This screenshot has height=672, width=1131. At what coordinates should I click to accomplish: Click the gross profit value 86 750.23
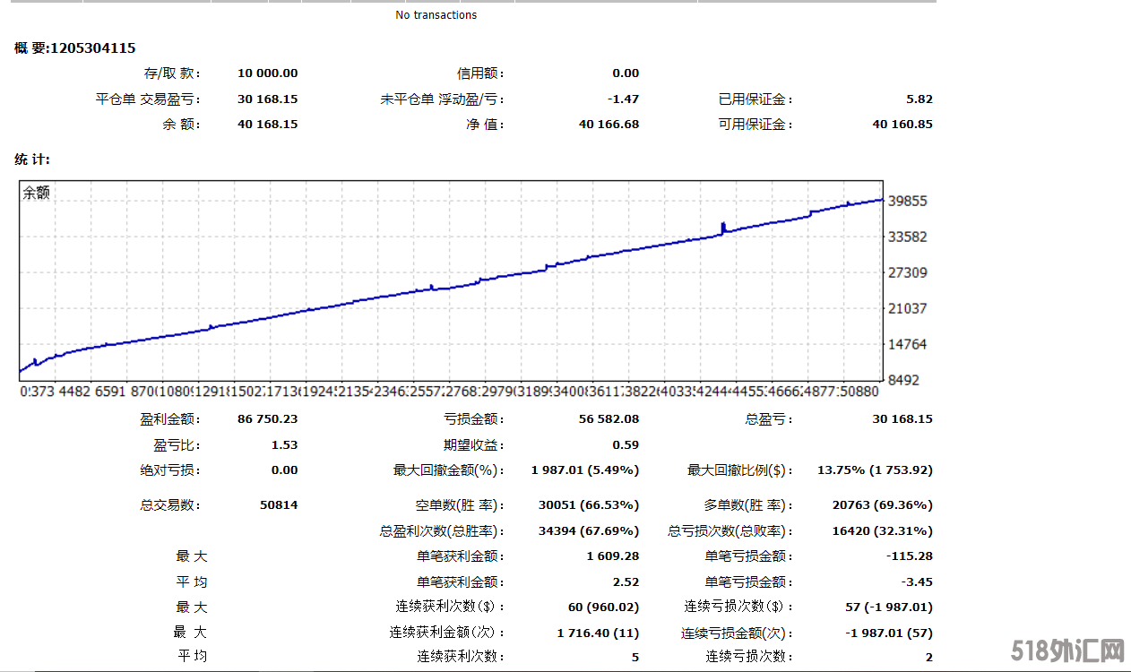pos(267,419)
